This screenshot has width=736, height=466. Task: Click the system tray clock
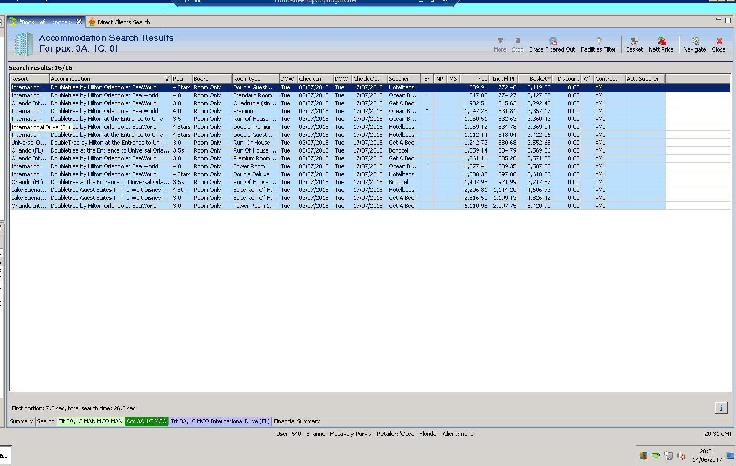(x=707, y=455)
